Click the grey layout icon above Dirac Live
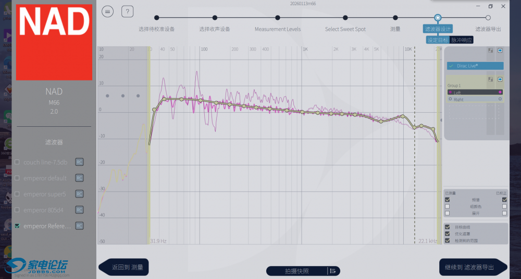Image resolution: width=521 pixels, height=279 pixels. coord(490,51)
